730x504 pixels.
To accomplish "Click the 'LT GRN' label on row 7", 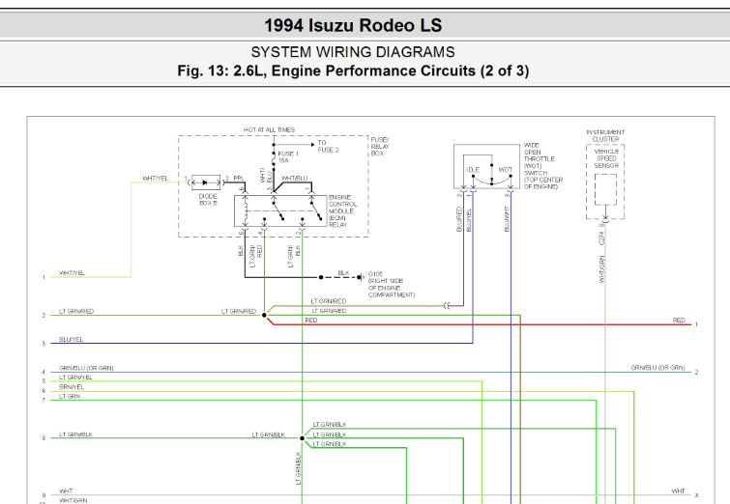I will [x=70, y=396].
